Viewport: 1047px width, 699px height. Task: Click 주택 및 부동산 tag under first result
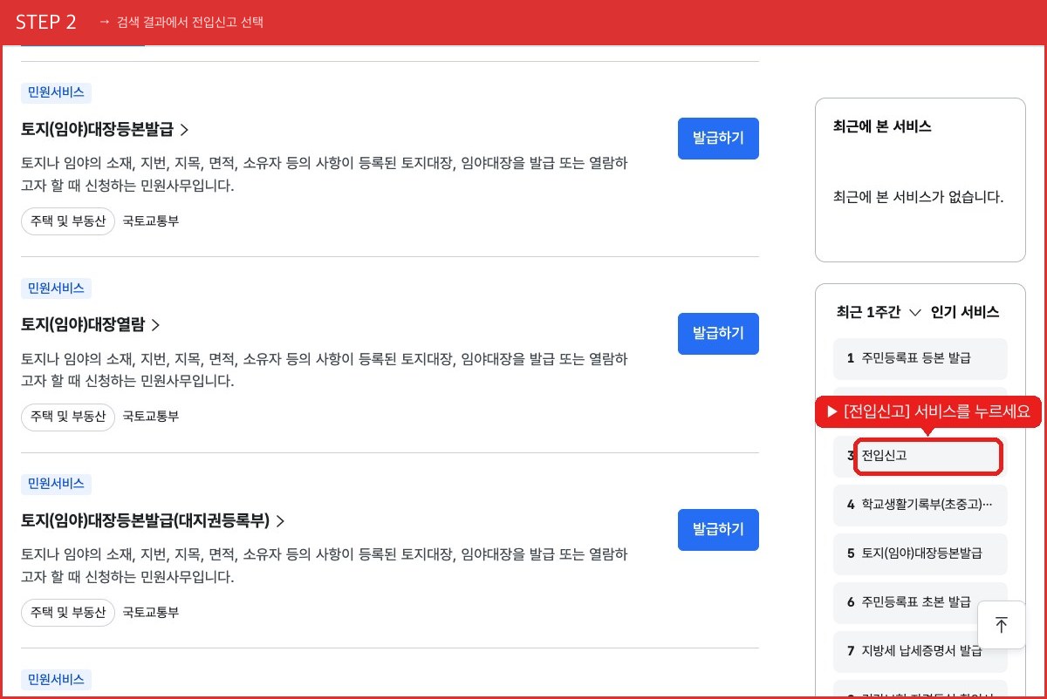click(68, 221)
